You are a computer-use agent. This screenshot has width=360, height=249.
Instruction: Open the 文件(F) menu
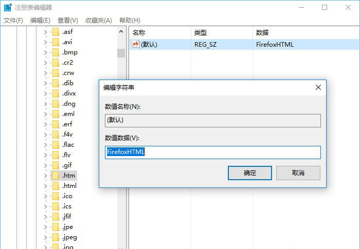[x=13, y=21]
